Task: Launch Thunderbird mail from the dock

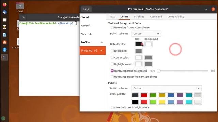Action: tap(4, 12)
